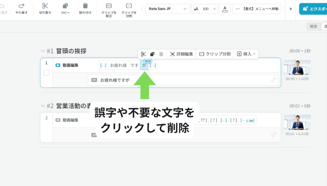Click the #1 冒頭の挨拶 section title

[x=71, y=51]
